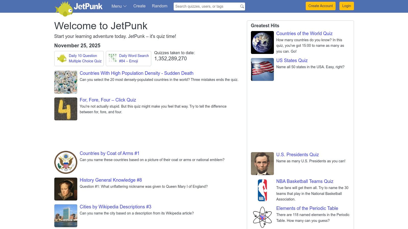Click the US flag image for US States Quiz

point(262,69)
